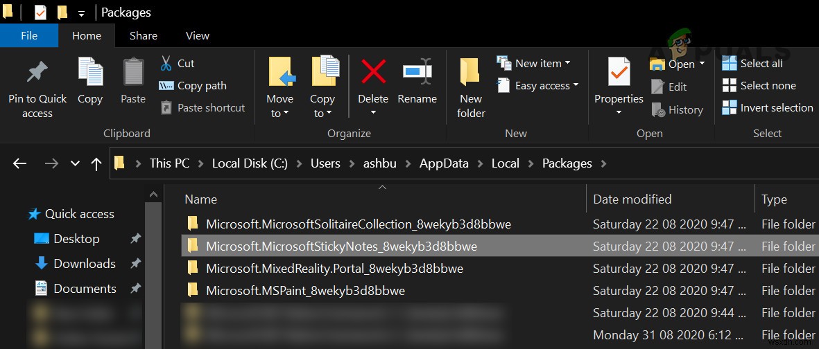
Task: Click the Copy path icon
Action: click(166, 86)
